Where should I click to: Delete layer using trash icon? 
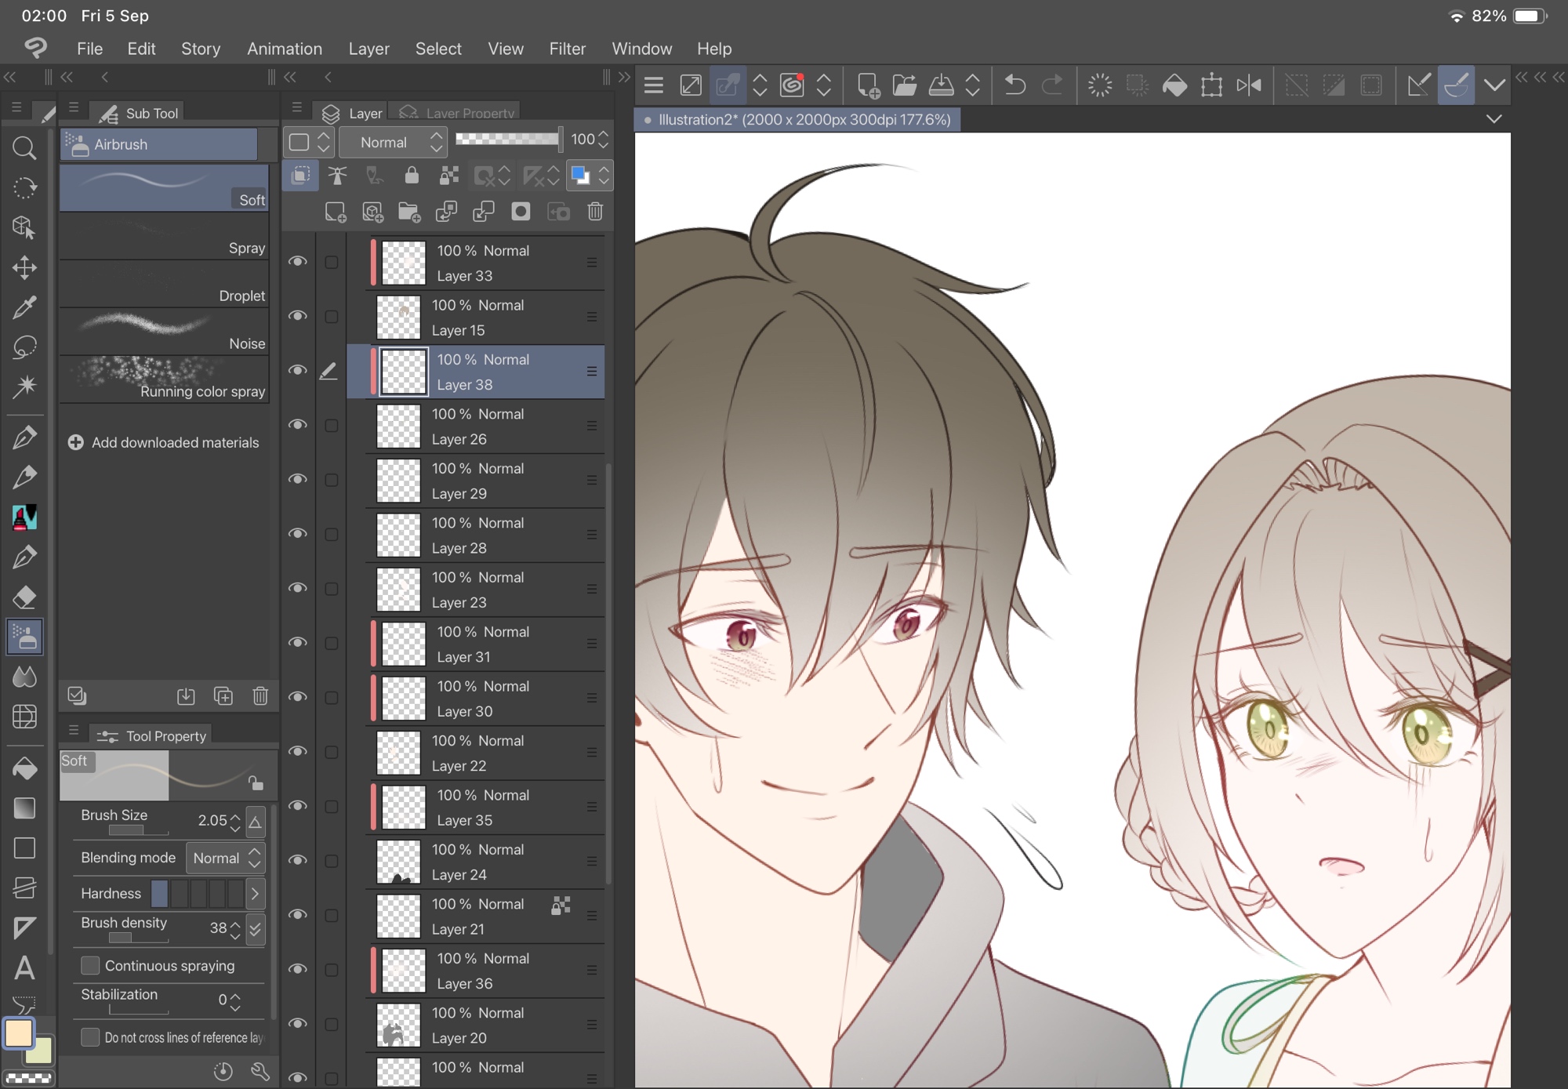[595, 212]
